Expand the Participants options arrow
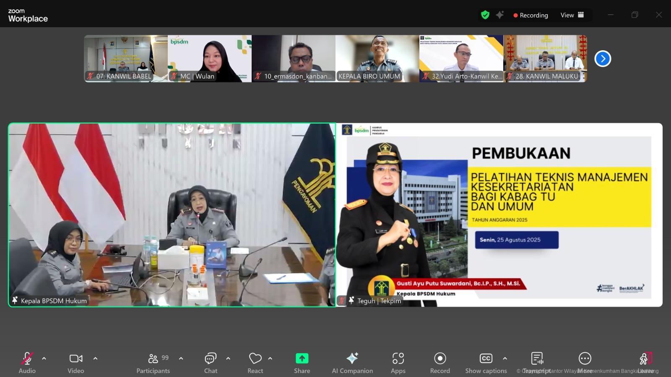The width and height of the screenshot is (671, 377). [x=181, y=359]
